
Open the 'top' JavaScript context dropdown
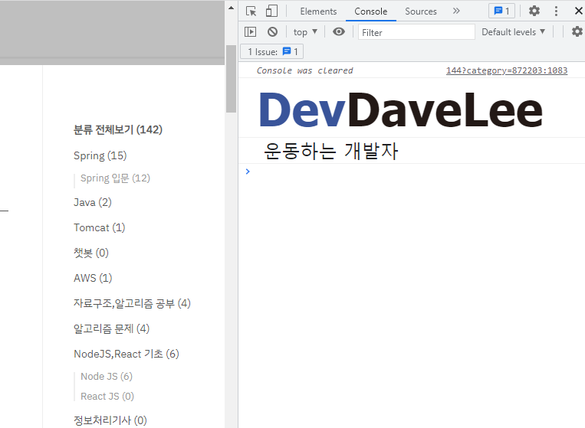[305, 32]
